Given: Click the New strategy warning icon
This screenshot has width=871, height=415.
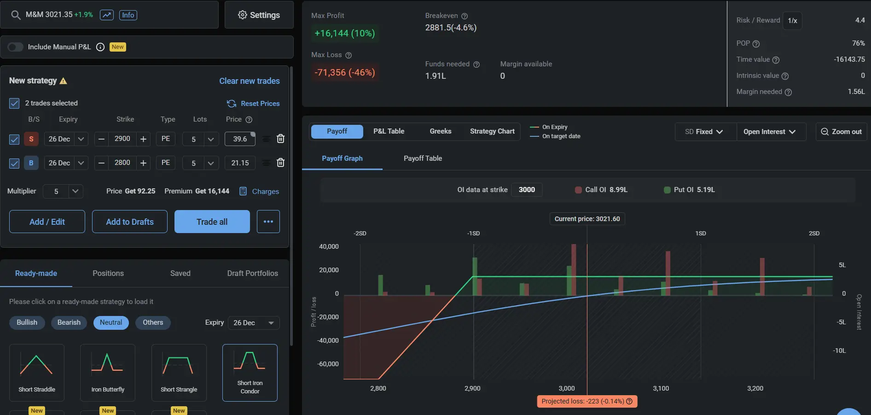Looking at the screenshot, I should [64, 81].
